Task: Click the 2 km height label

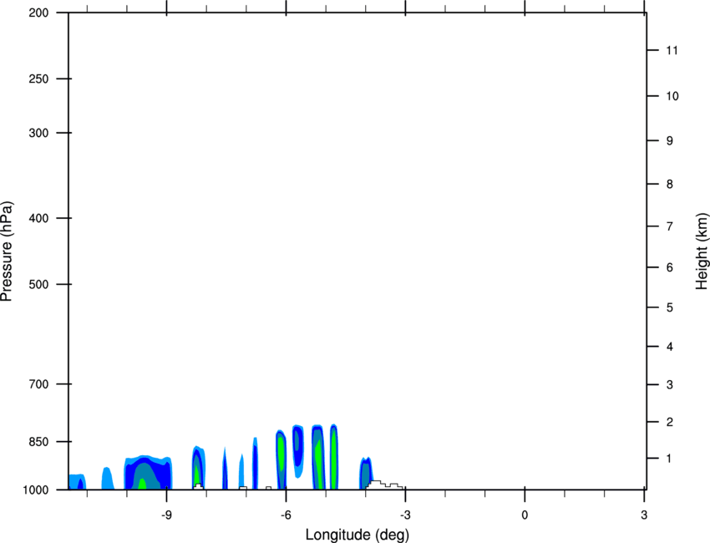Action: (x=669, y=422)
